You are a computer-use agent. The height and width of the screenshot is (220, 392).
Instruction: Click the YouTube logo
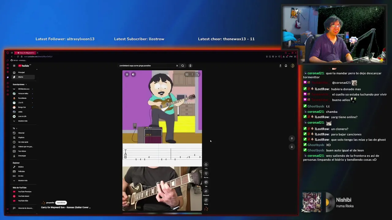click(24, 66)
